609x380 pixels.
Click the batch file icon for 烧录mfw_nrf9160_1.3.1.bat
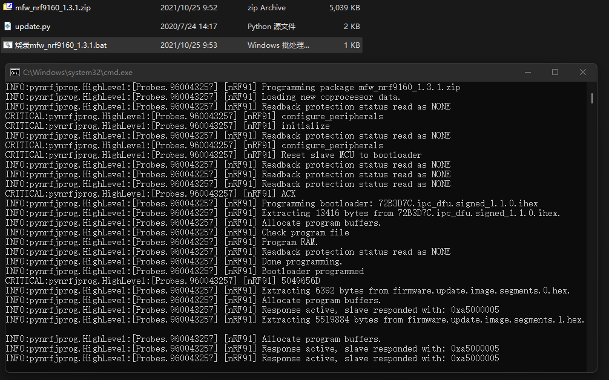click(8, 45)
